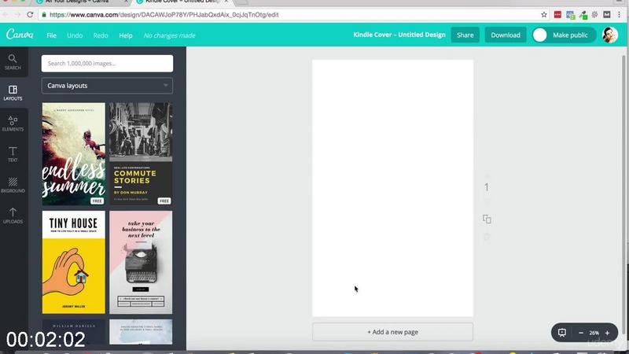Open the File menu
The width and height of the screenshot is (629, 354).
(51, 35)
